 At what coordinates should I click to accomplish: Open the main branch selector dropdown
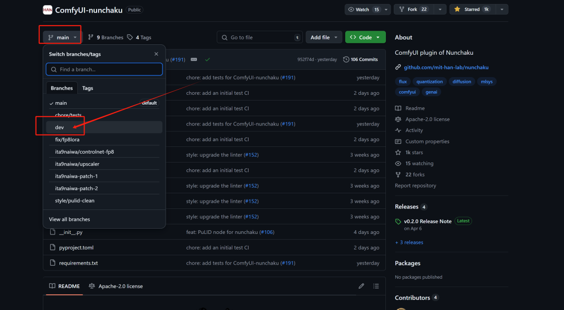63,38
